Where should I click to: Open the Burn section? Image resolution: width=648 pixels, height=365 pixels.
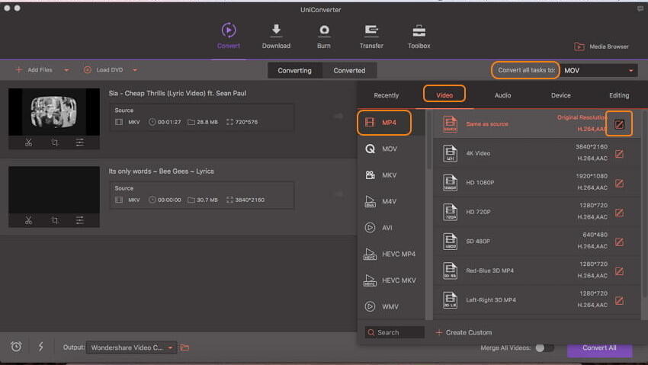pyautogui.click(x=324, y=36)
